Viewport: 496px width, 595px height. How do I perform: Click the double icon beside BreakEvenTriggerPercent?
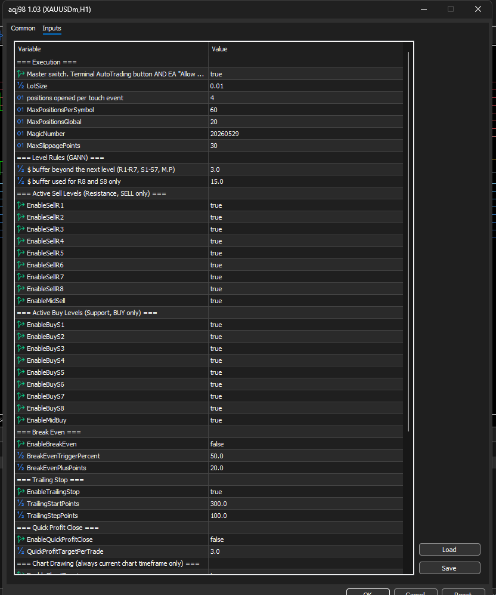[x=20, y=456]
